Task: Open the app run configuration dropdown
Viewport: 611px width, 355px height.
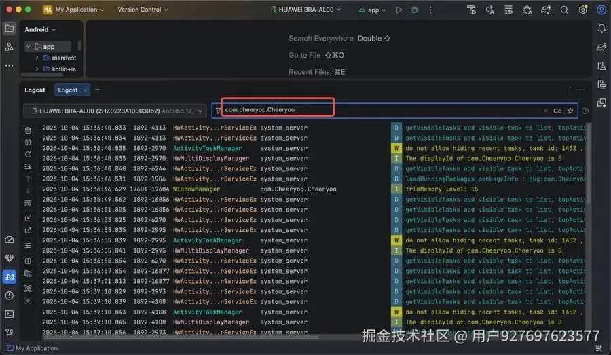Action: 373,10
